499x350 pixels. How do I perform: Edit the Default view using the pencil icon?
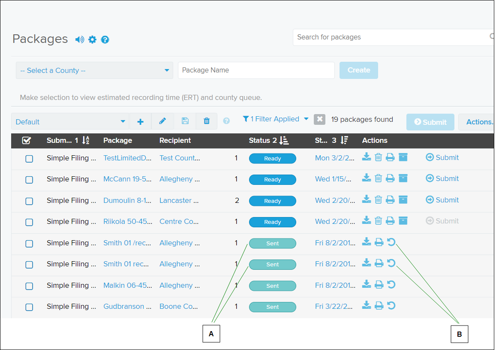tap(162, 121)
